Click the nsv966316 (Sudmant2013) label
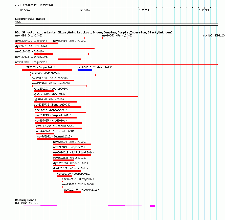Screen dimensions: 225x220 coord(95,67)
